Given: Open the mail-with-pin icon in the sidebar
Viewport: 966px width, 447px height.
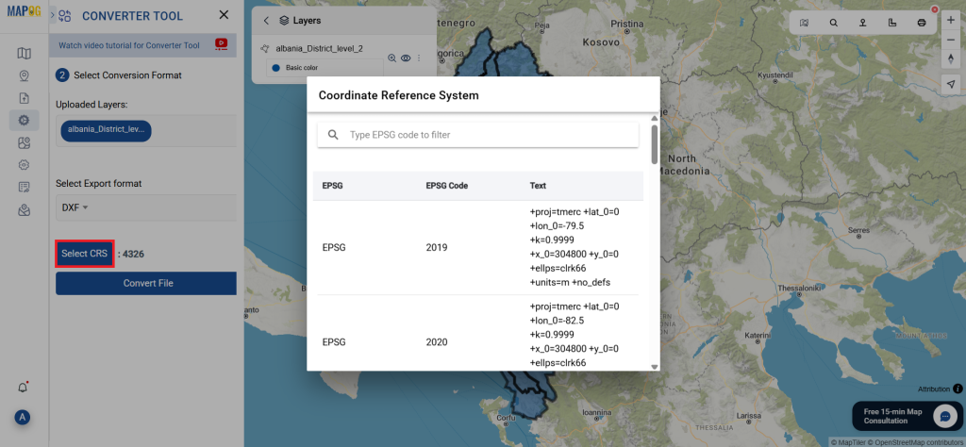Looking at the screenshot, I should coord(24,210).
